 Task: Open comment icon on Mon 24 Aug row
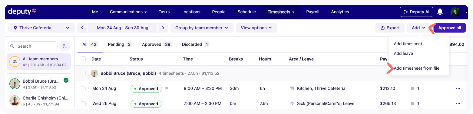pyautogui.click(x=412, y=89)
